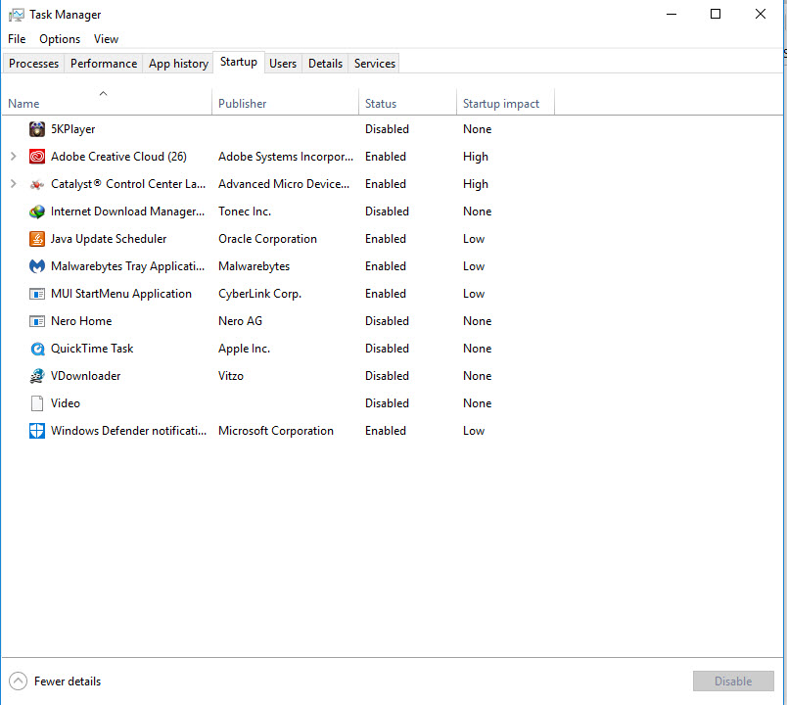787x705 pixels.
Task: Click the 5KPlayer app icon
Action: [x=37, y=129]
